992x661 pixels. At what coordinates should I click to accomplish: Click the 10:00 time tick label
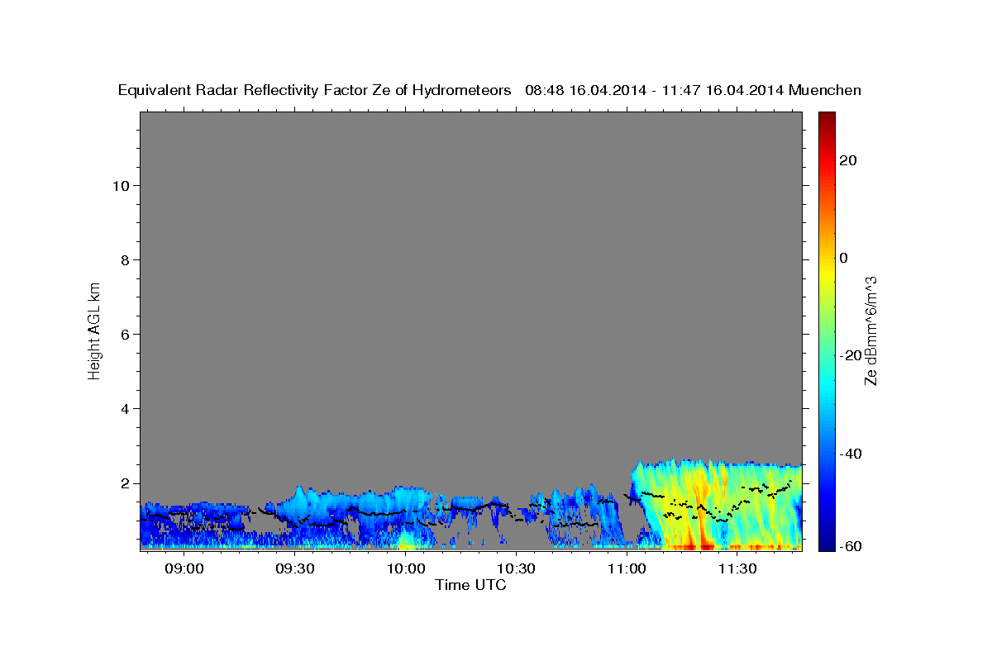point(405,569)
